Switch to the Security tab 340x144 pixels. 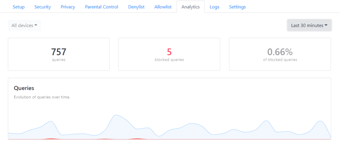click(42, 7)
